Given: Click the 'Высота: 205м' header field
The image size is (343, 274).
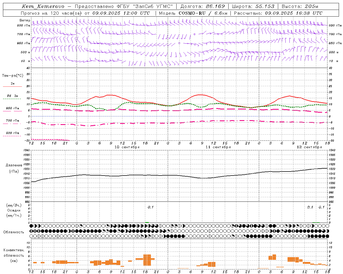Looking at the screenshot, I should point(300,6).
